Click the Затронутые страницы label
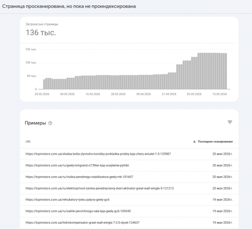This screenshot has height=229, width=252. 42,24
